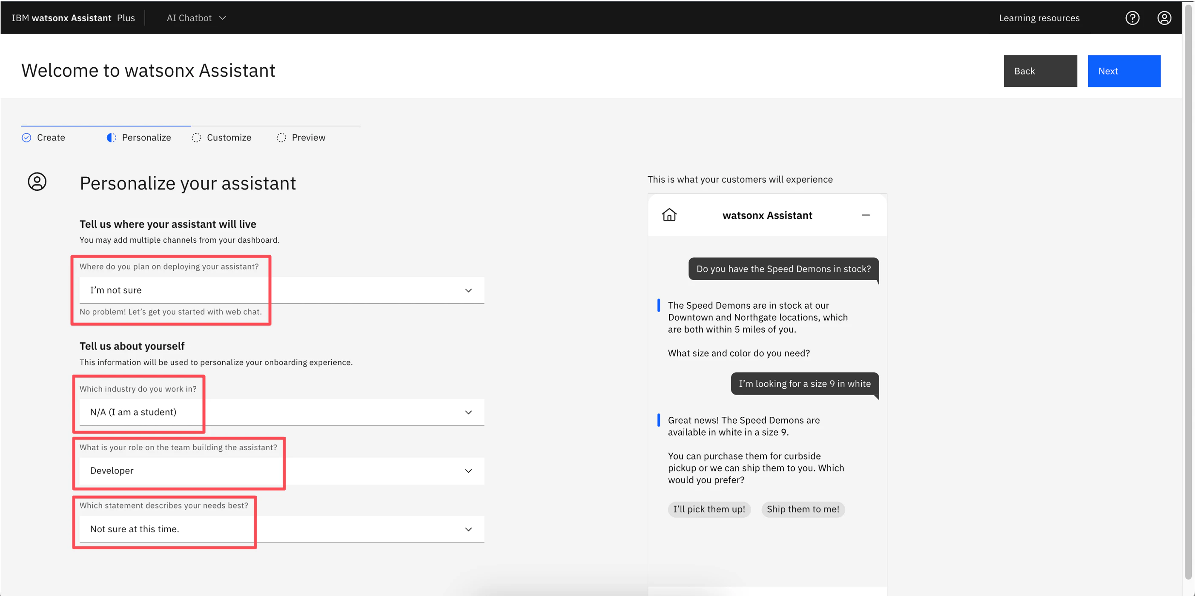Click the Create step checkmark icon
This screenshot has height=597, width=1196.
(x=26, y=138)
